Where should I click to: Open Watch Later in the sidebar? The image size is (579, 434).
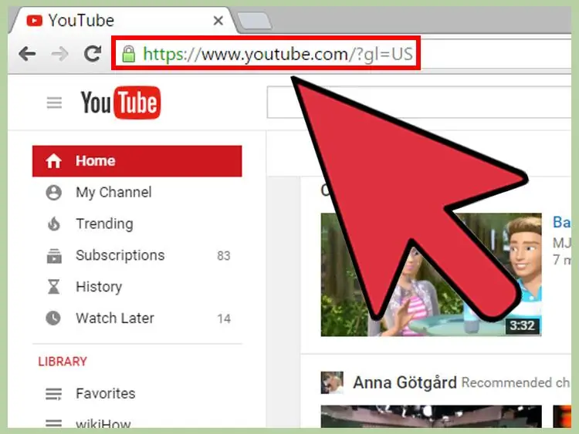(x=137, y=318)
